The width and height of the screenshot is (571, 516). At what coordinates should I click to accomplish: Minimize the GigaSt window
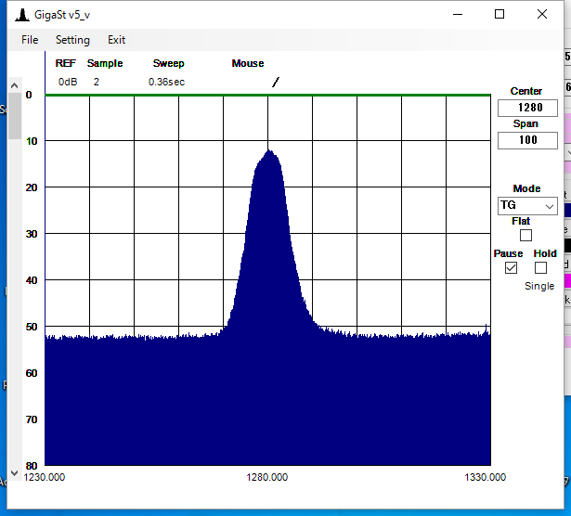click(457, 14)
